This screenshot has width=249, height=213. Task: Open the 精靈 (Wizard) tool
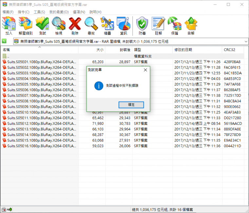pos(107,26)
